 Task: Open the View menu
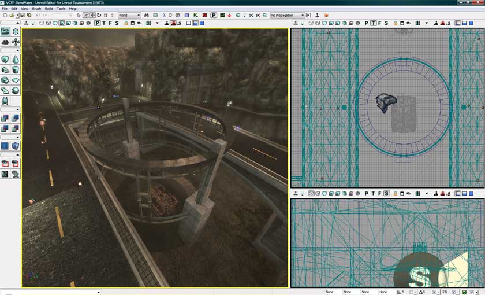point(24,9)
